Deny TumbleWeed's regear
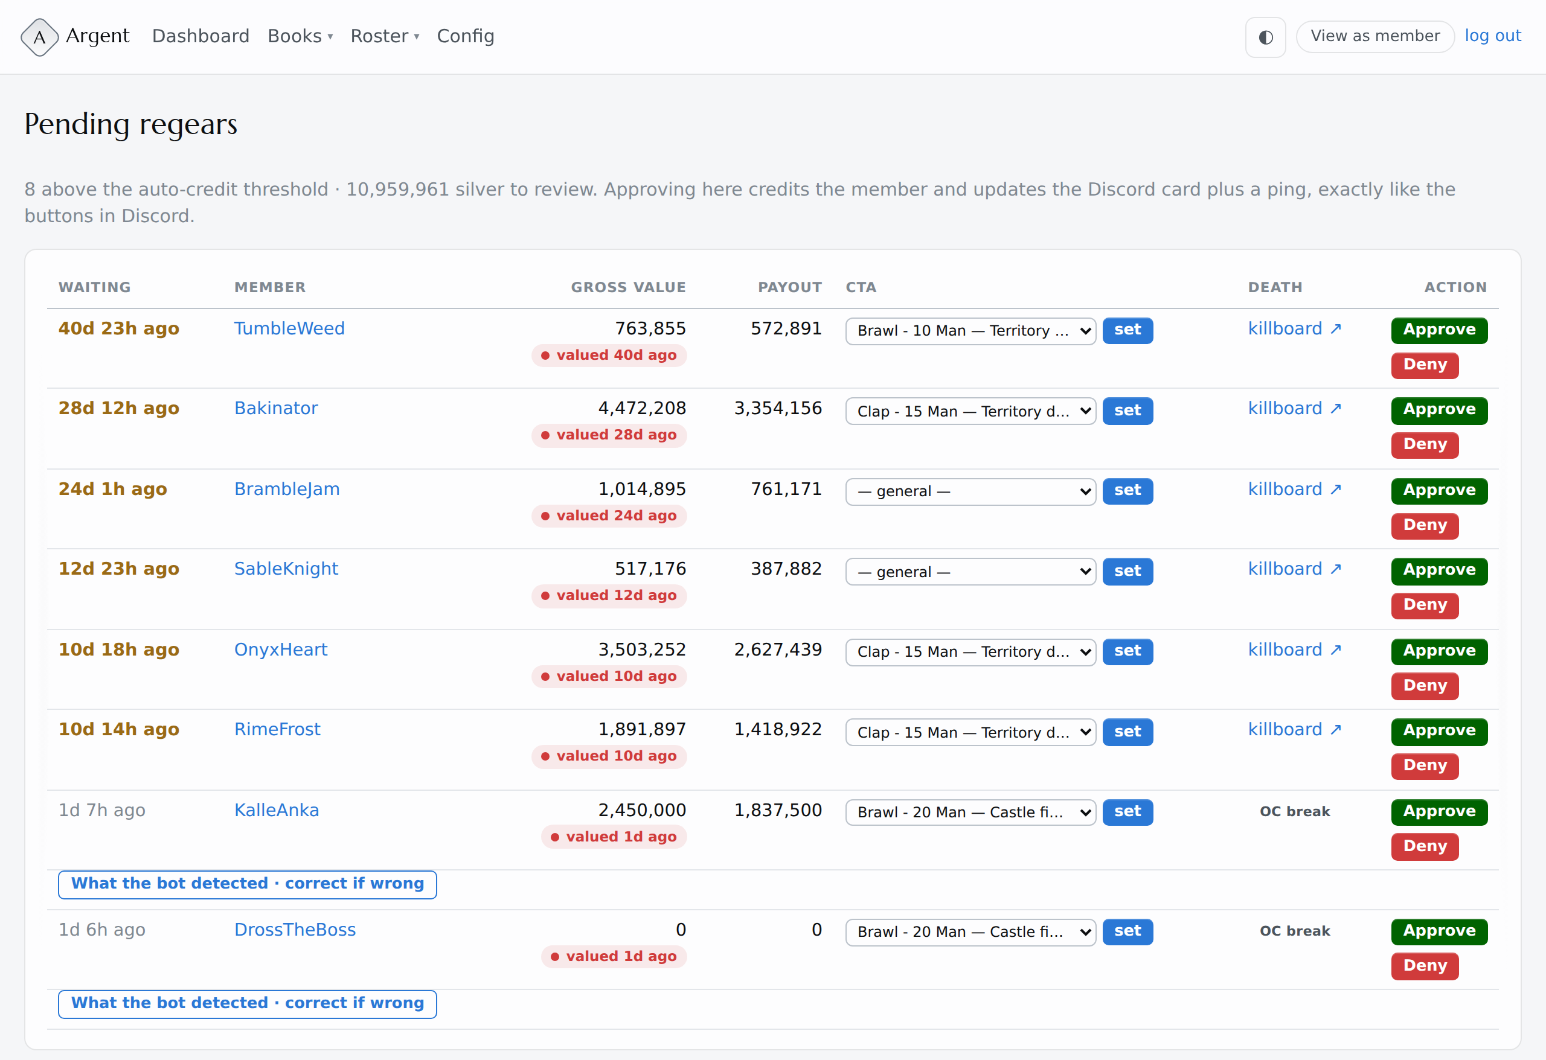 click(x=1425, y=365)
